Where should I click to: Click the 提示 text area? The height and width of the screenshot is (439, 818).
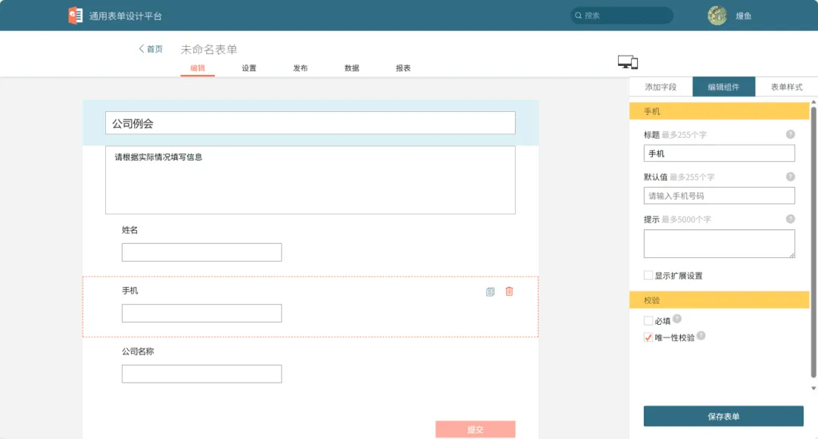pyautogui.click(x=720, y=244)
